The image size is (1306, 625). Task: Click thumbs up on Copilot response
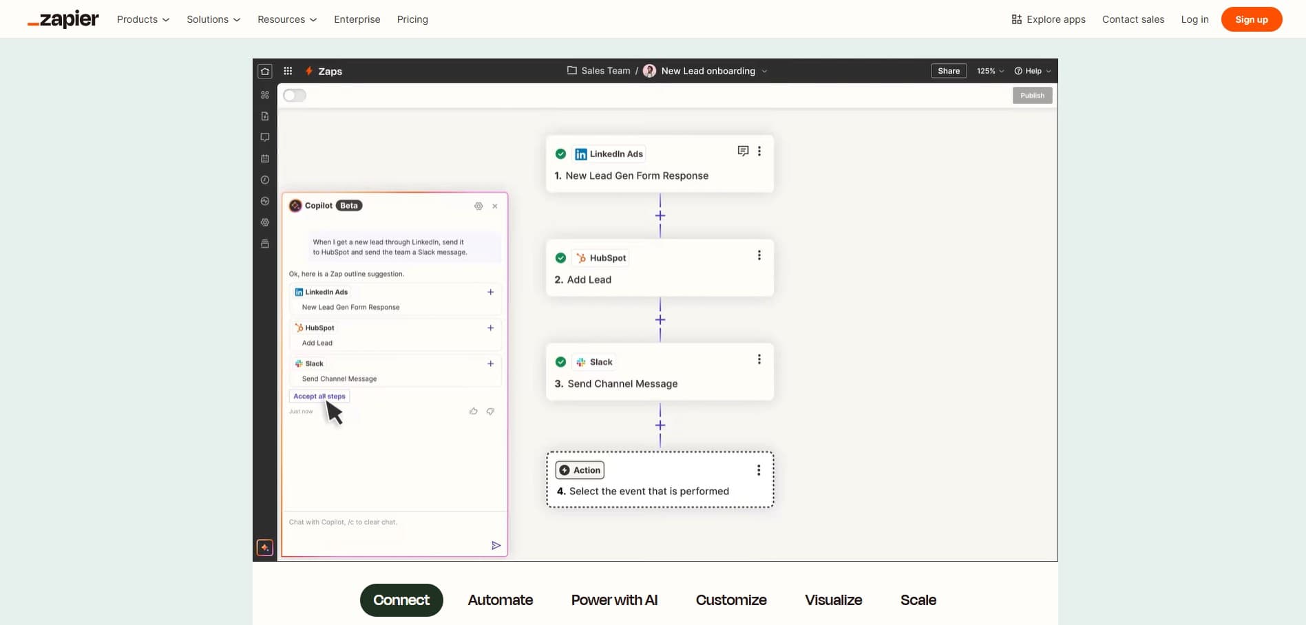(474, 411)
